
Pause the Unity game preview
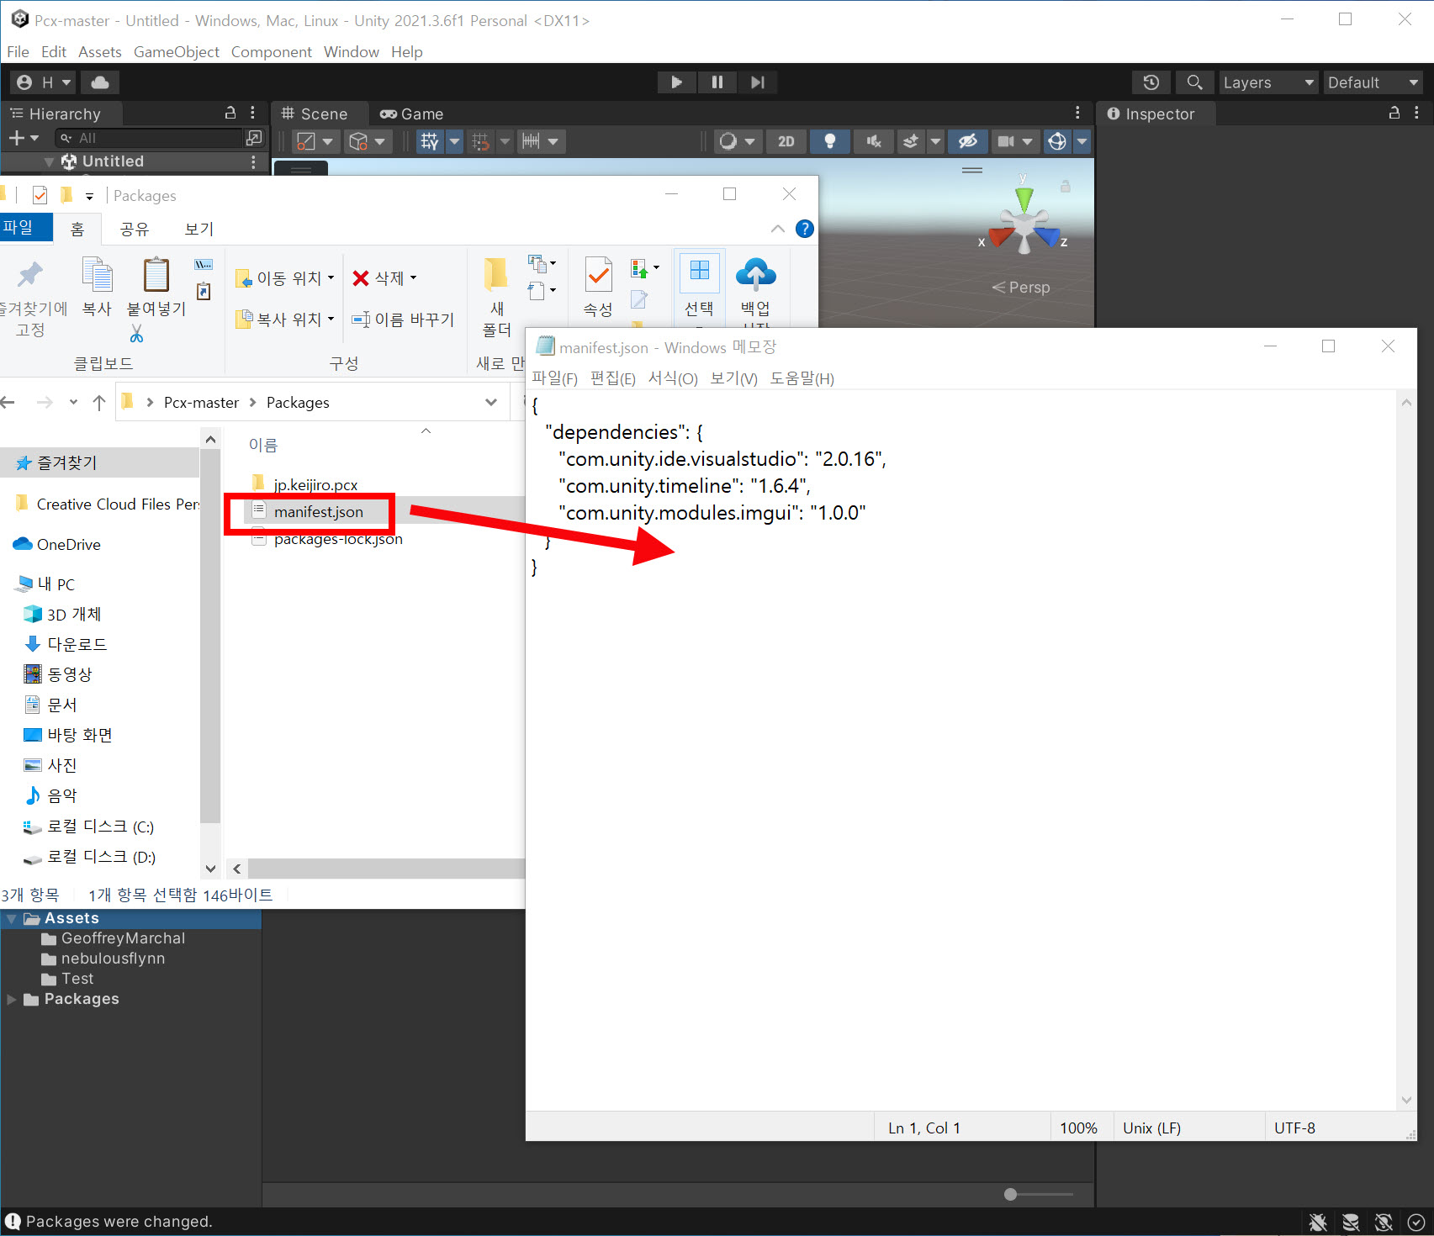[x=717, y=82]
